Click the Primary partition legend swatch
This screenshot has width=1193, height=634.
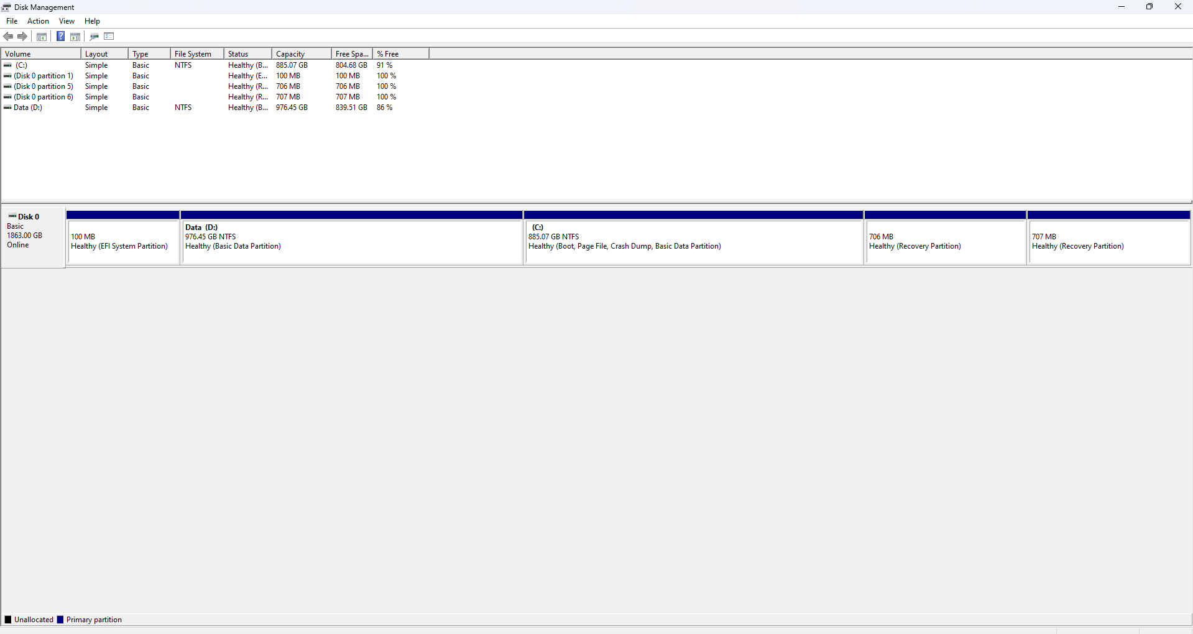[x=60, y=619]
